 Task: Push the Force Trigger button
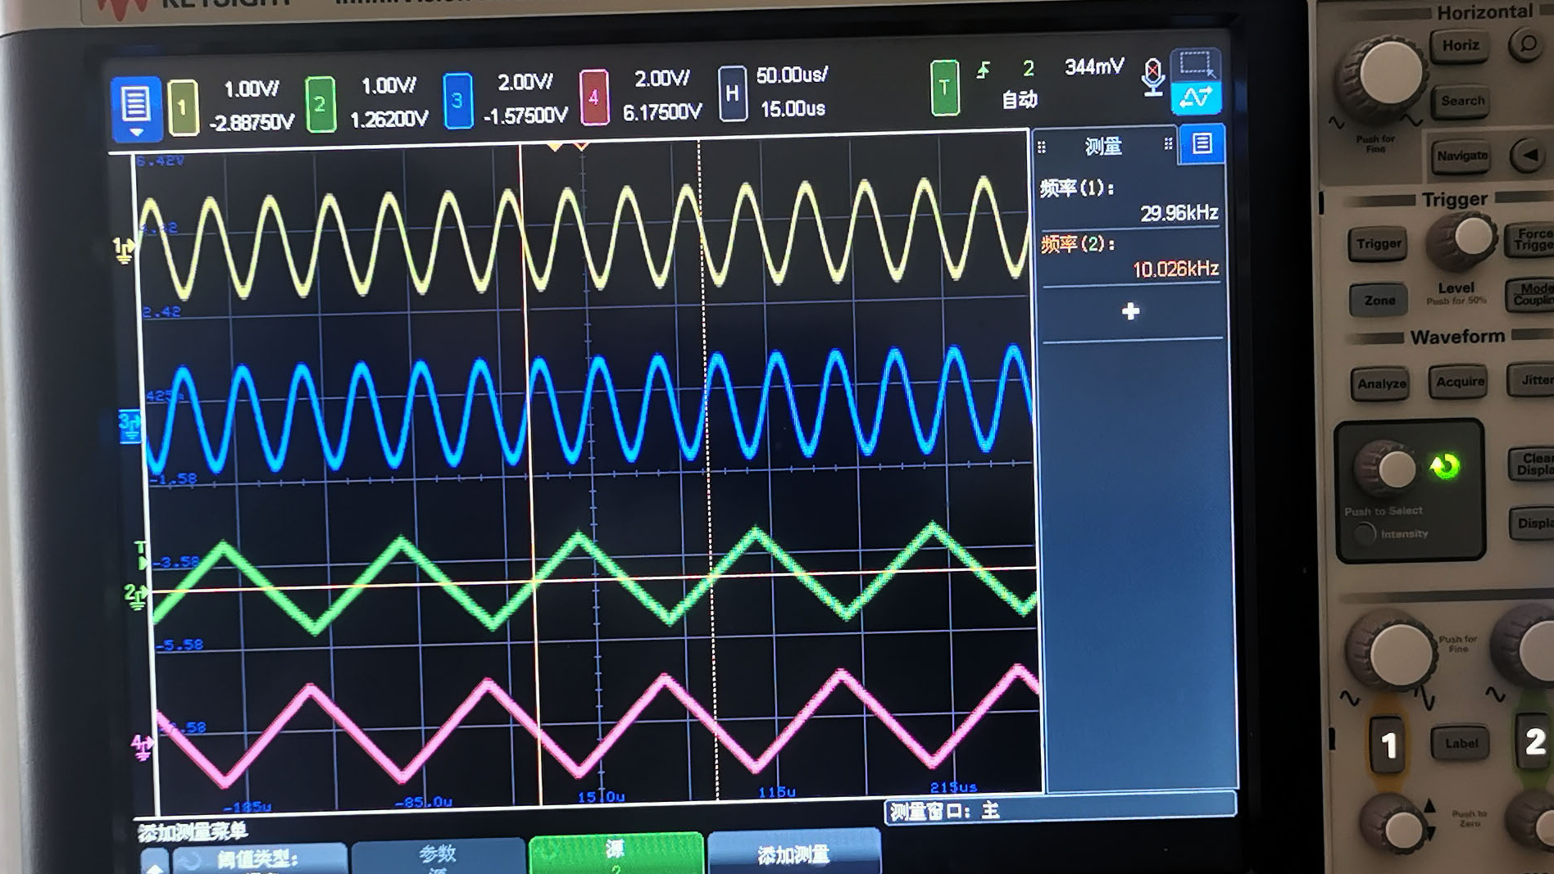pyautogui.click(x=1531, y=239)
